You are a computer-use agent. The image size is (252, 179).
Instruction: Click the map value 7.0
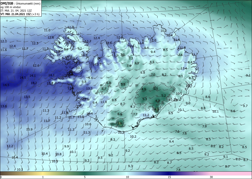(153, 74)
